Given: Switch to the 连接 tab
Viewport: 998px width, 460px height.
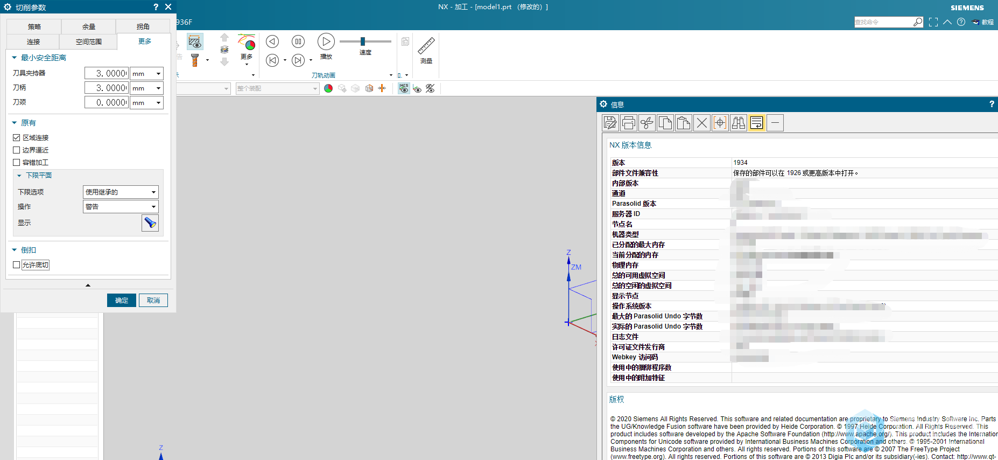Looking at the screenshot, I should pos(33,41).
